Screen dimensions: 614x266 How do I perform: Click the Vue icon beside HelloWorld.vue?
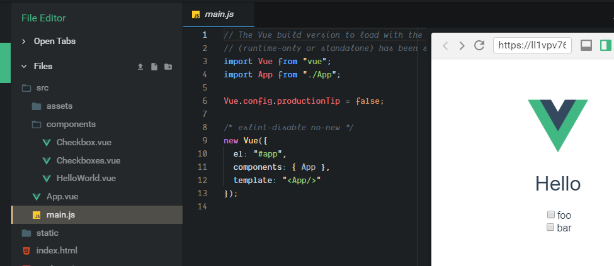pos(47,179)
